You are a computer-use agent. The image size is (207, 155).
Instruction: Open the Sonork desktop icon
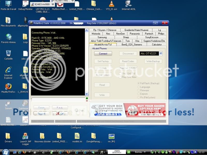(x=8, y=105)
